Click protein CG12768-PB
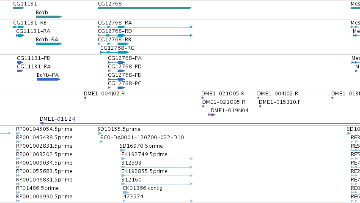The width and height of the screenshot is (360, 203). (x=116, y=79)
